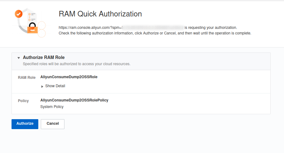Click the blue Authorize button

pos(25,124)
